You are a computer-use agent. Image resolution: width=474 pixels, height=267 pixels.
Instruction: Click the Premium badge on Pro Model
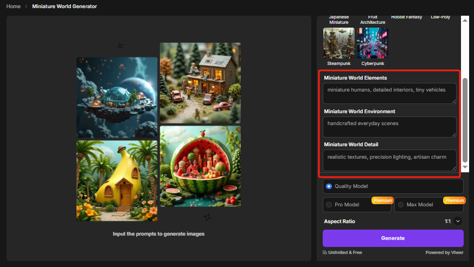tap(382, 200)
